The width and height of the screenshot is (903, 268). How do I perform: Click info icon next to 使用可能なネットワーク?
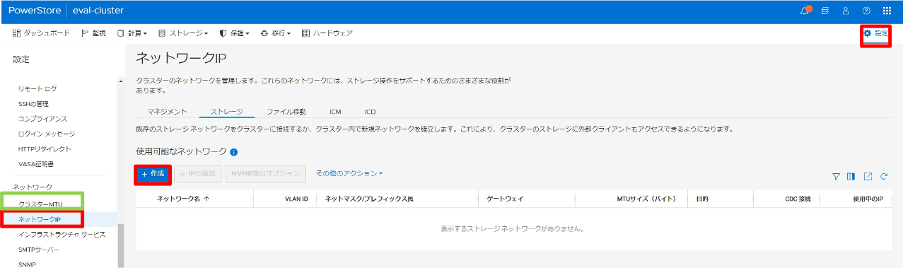pyautogui.click(x=233, y=152)
